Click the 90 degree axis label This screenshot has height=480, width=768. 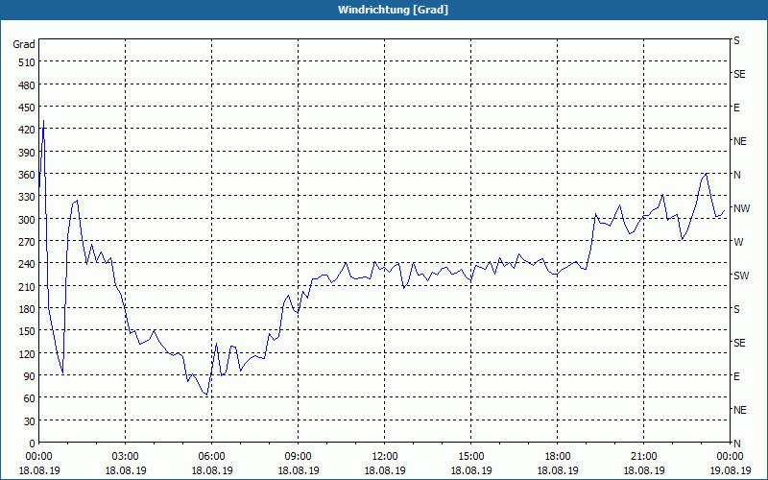tap(30, 376)
